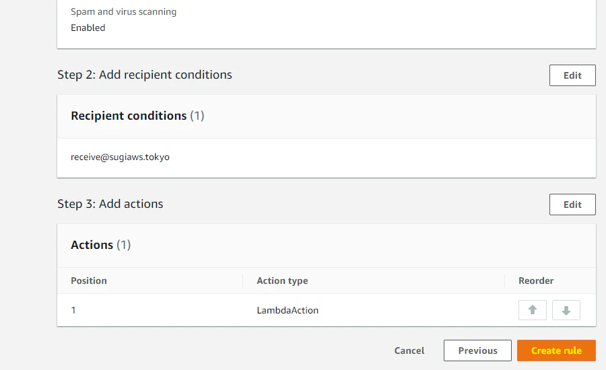This screenshot has height=370, width=606.
Task: Click the Step 2: Add recipient conditions title
Action: (x=145, y=75)
